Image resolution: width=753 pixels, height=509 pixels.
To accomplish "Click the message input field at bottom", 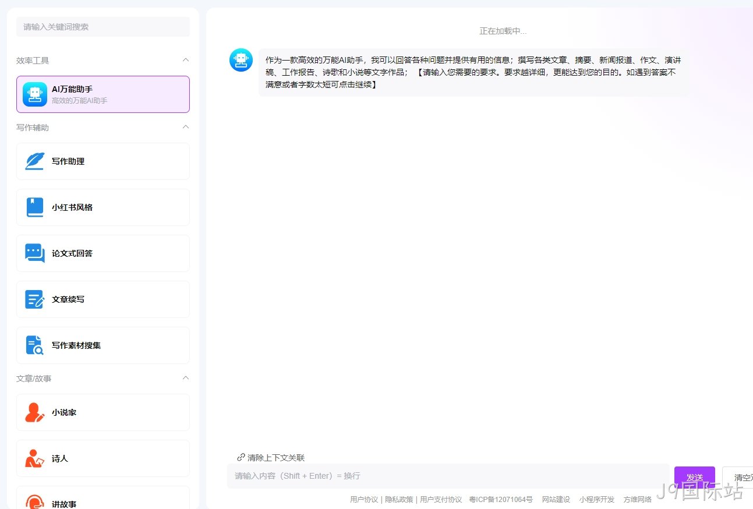I will click(448, 476).
